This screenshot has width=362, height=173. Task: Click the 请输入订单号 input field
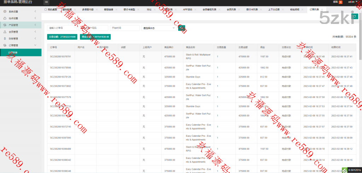point(62,28)
